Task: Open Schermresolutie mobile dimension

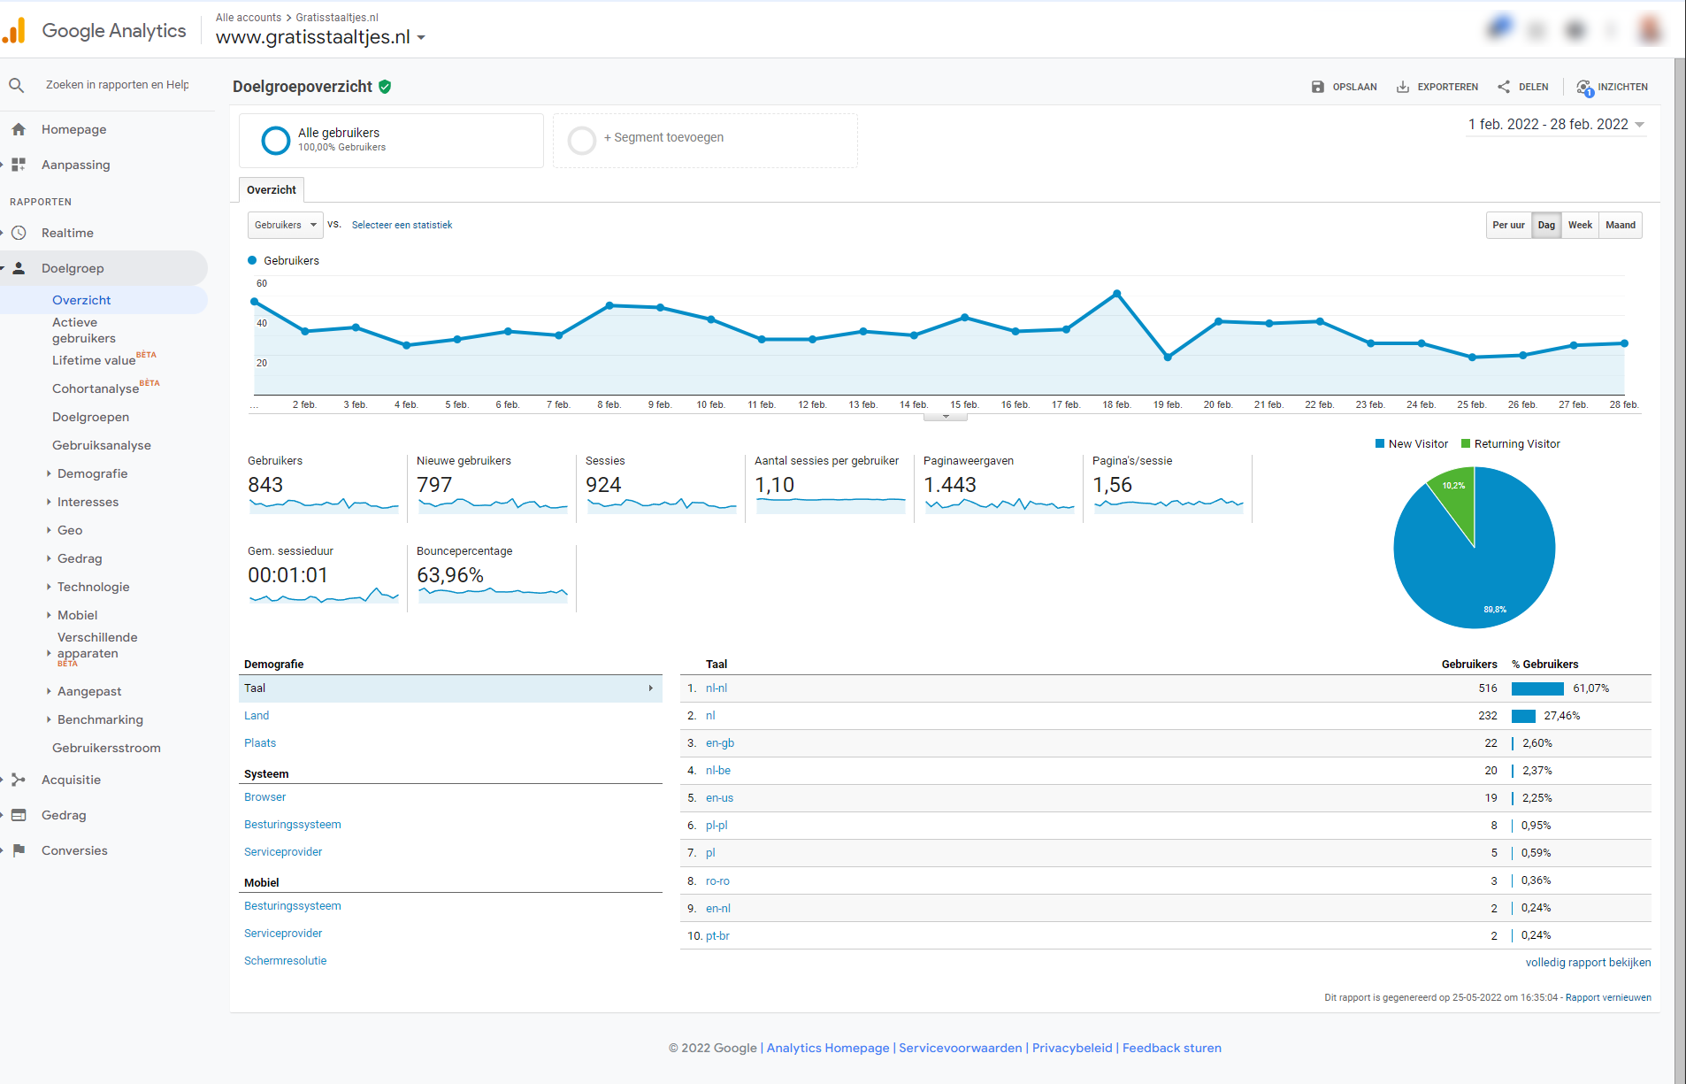Action: [286, 961]
